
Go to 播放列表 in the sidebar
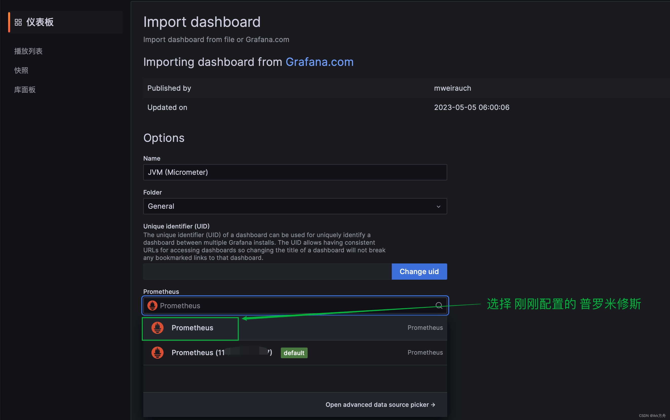click(x=28, y=51)
